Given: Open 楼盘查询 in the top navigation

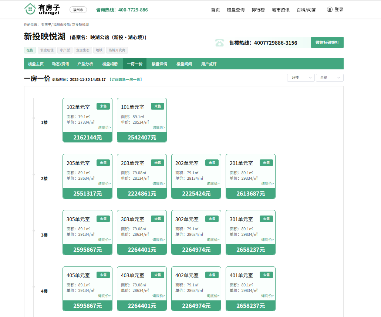Looking at the screenshot, I should coord(236,10).
